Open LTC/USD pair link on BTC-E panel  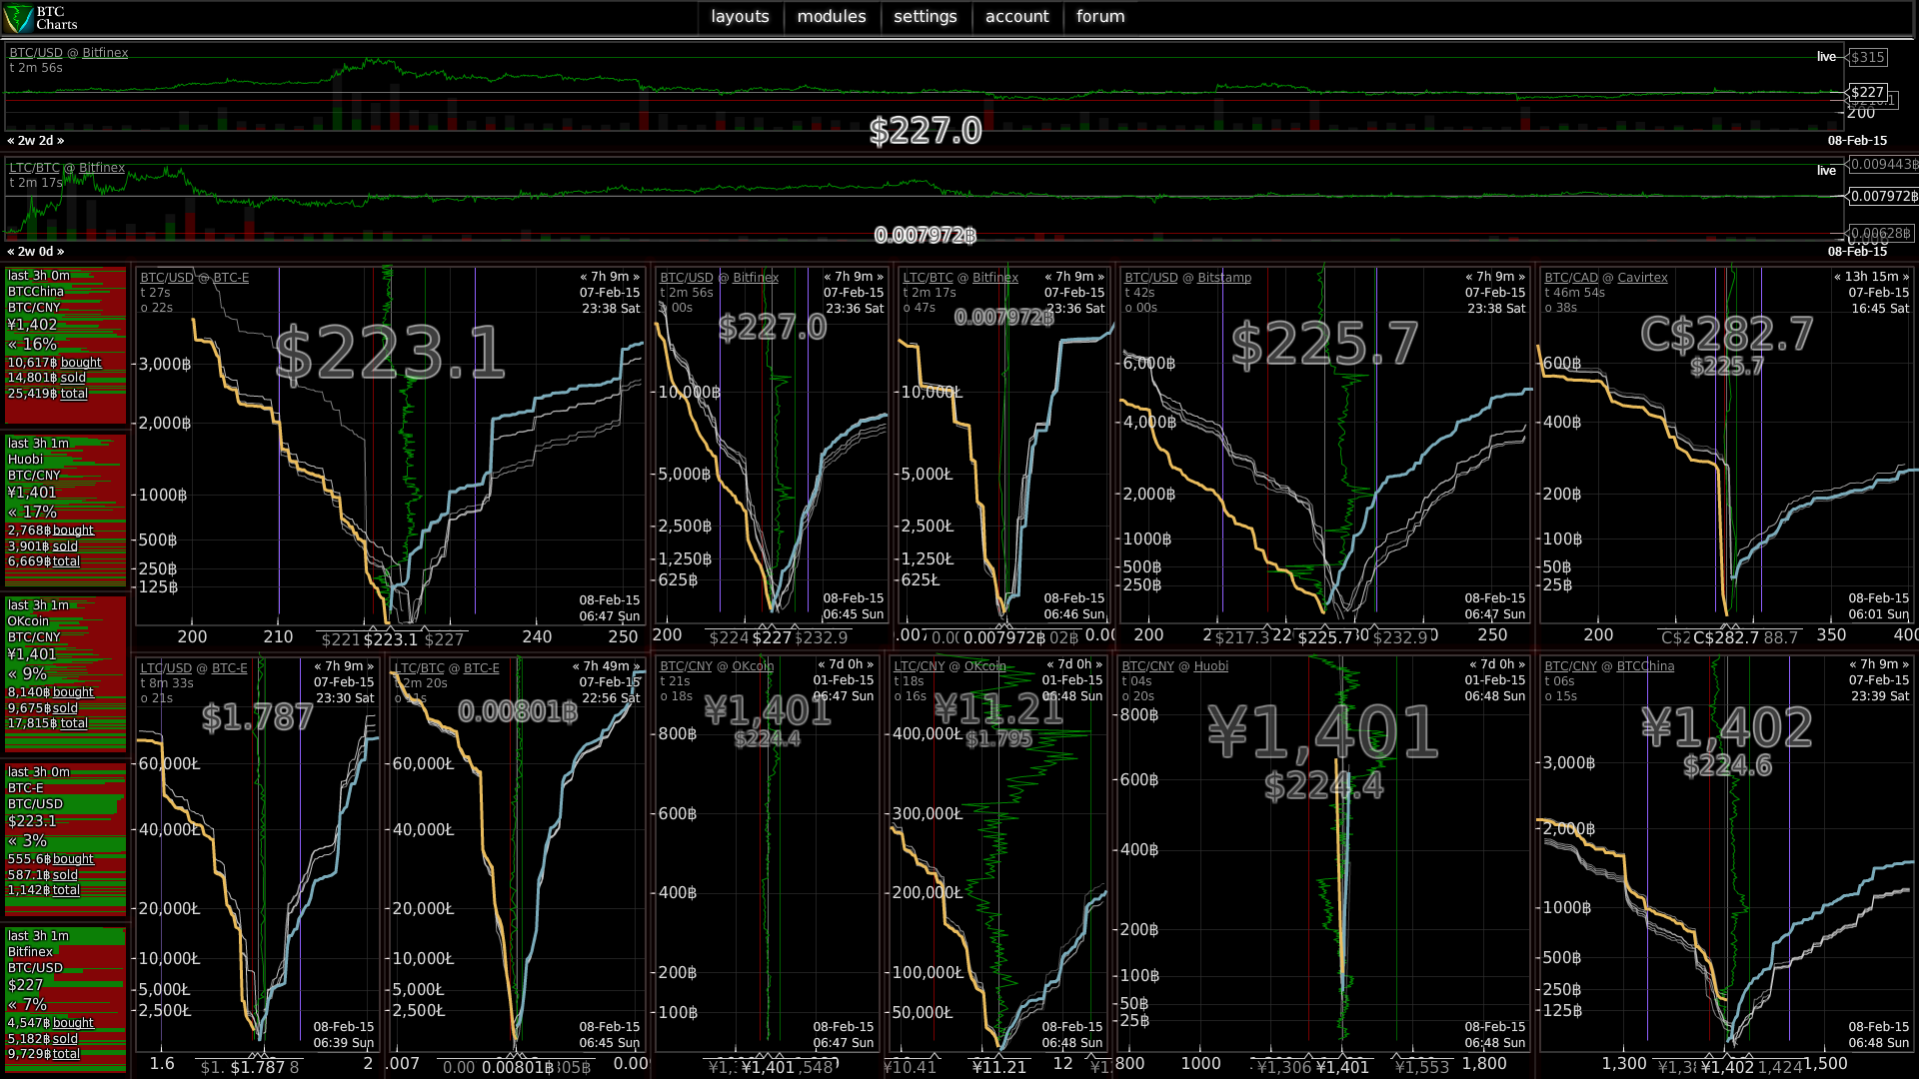point(166,668)
